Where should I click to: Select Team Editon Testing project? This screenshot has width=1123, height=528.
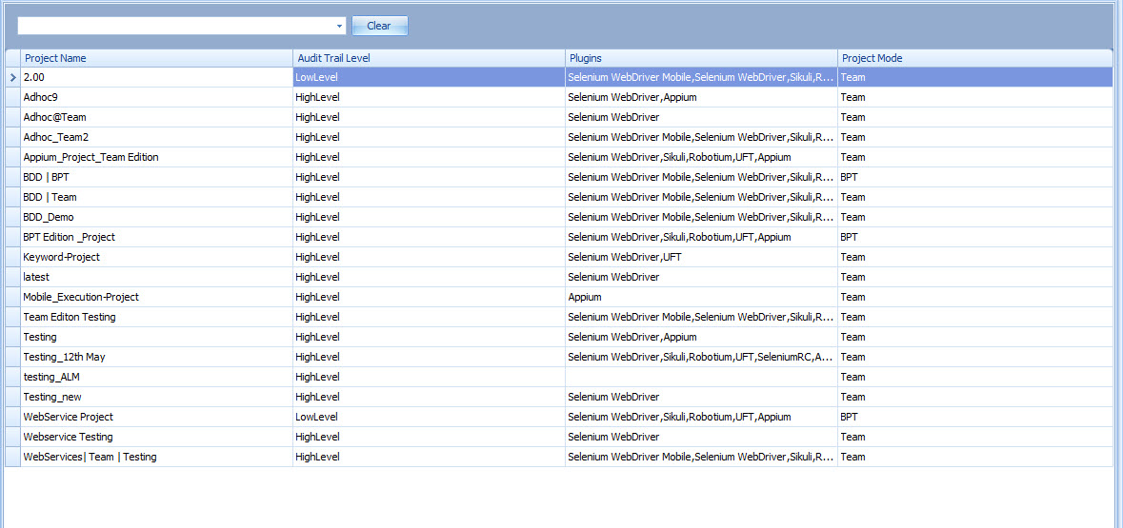pos(156,317)
